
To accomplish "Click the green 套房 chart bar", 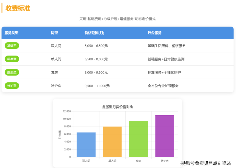I will click(x=138, y=139).
